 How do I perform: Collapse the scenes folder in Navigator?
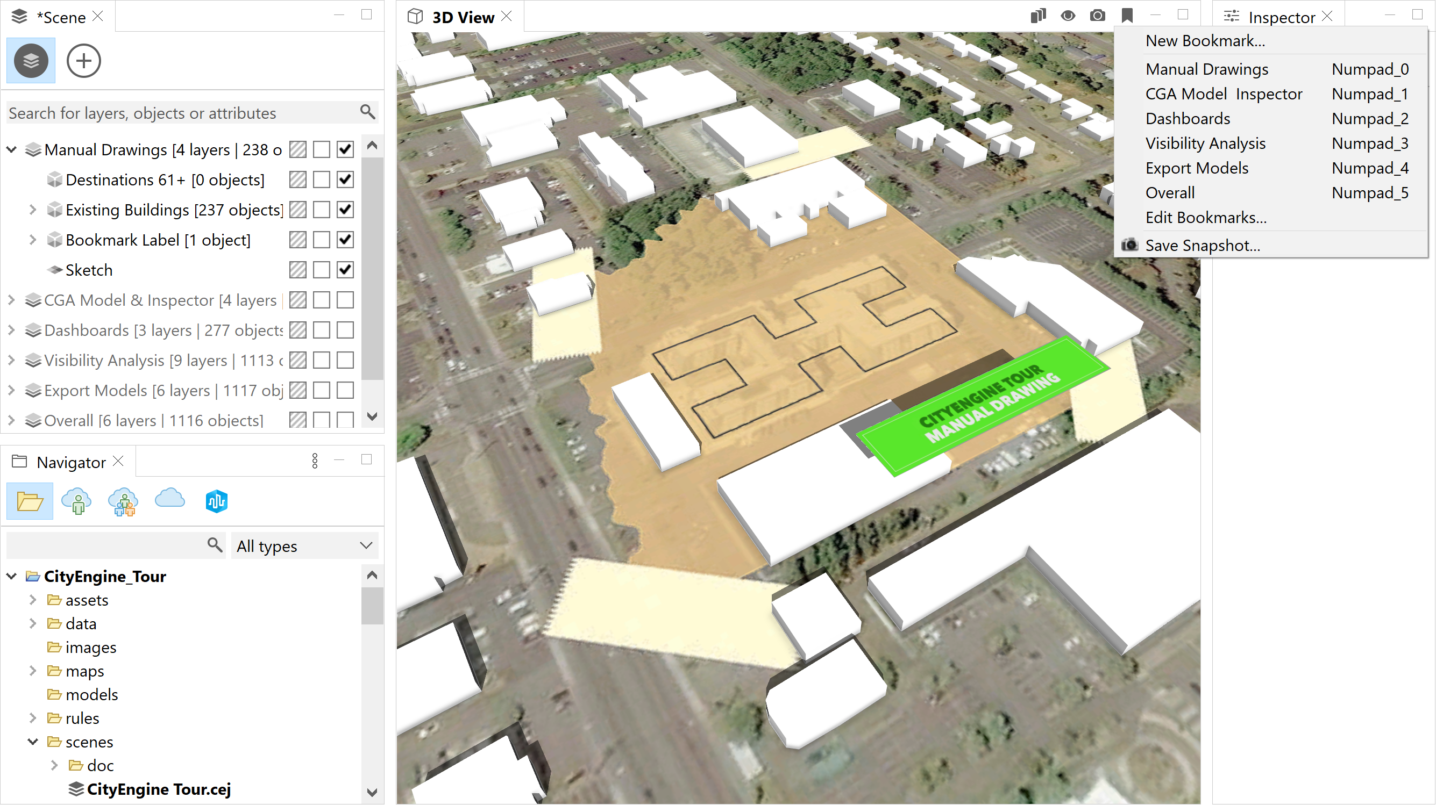[32, 742]
